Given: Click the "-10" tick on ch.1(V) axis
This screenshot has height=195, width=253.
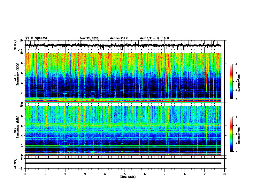Looking at the screenshot, I should pos(21,50).
